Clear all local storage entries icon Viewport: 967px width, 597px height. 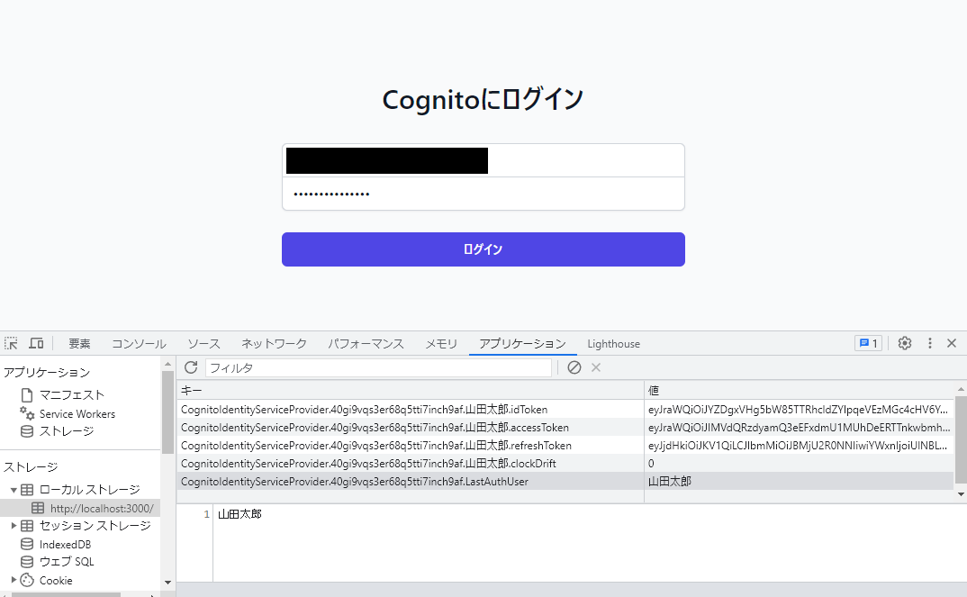click(x=574, y=367)
